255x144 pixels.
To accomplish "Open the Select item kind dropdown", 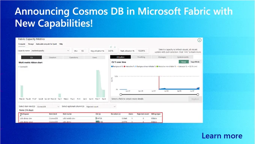I will (x=48, y=106).
